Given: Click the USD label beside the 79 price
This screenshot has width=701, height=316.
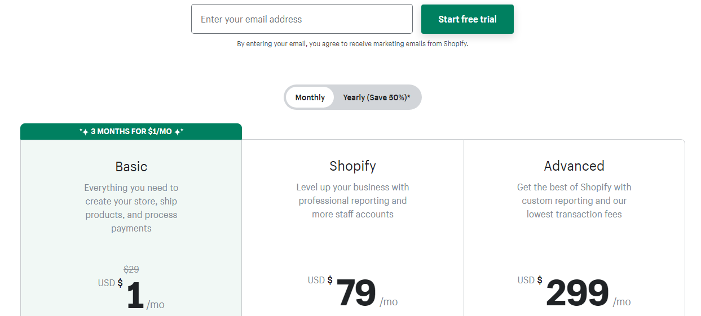Looking at the screenshot, I should pos(316,280).
